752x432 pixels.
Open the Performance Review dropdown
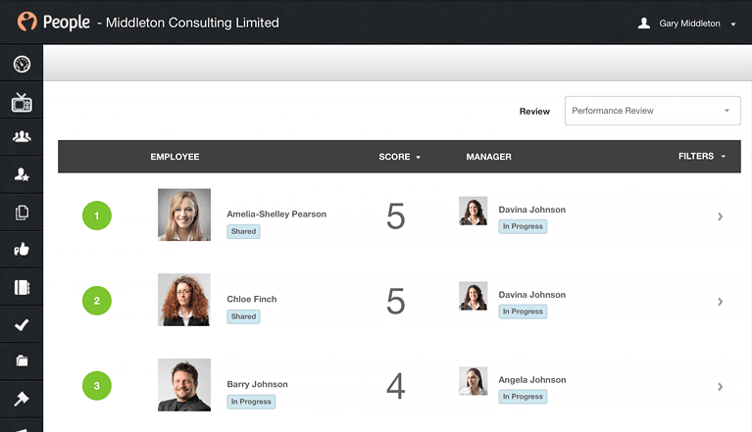tap(652, 111)
